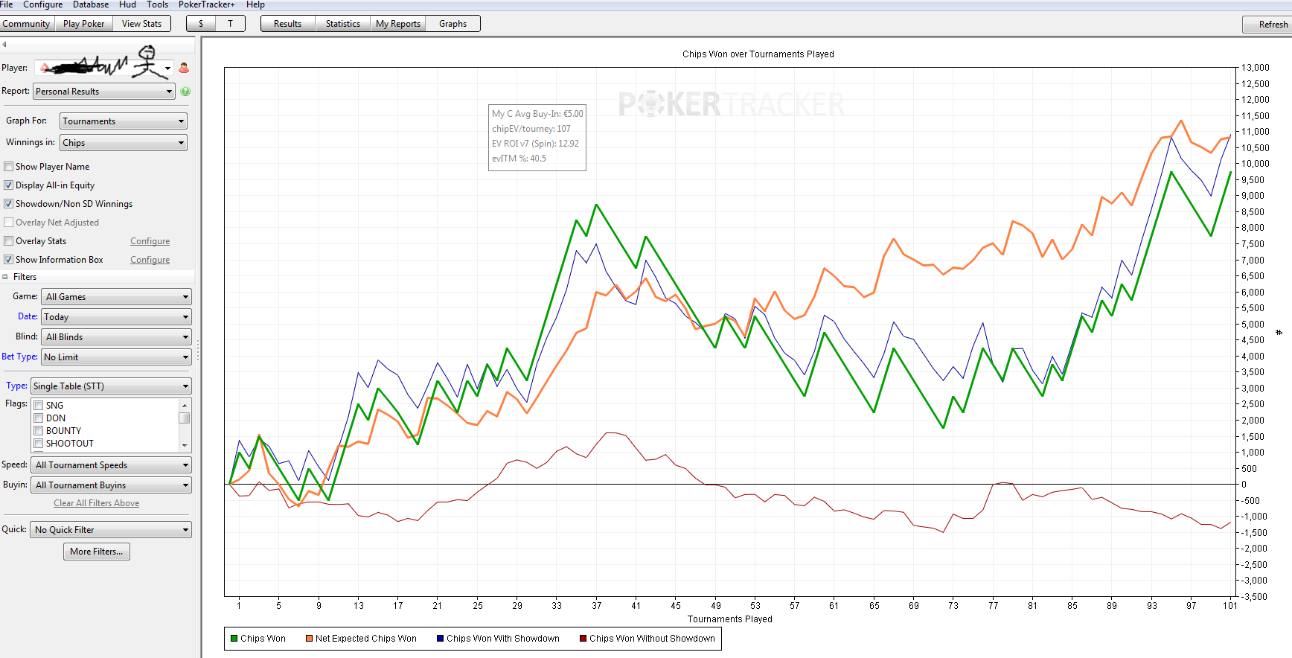The image size is (1292, 658).
Task: Open Speed dropdown All Tournament Speeds
Action: click(x=111, y=465)
